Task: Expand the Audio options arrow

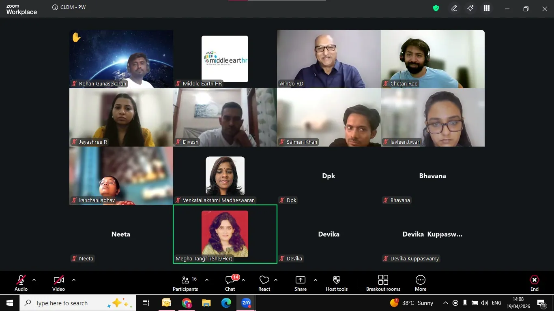Action: pyautogui.click(x=34, y=280)
